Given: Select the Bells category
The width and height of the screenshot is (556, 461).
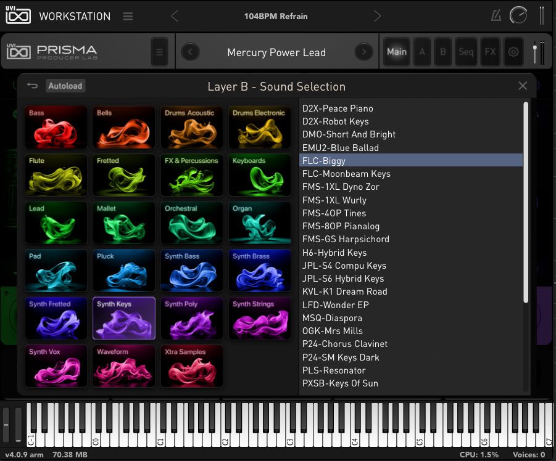Looking at the screenshot, I should [x=124, y=127].
